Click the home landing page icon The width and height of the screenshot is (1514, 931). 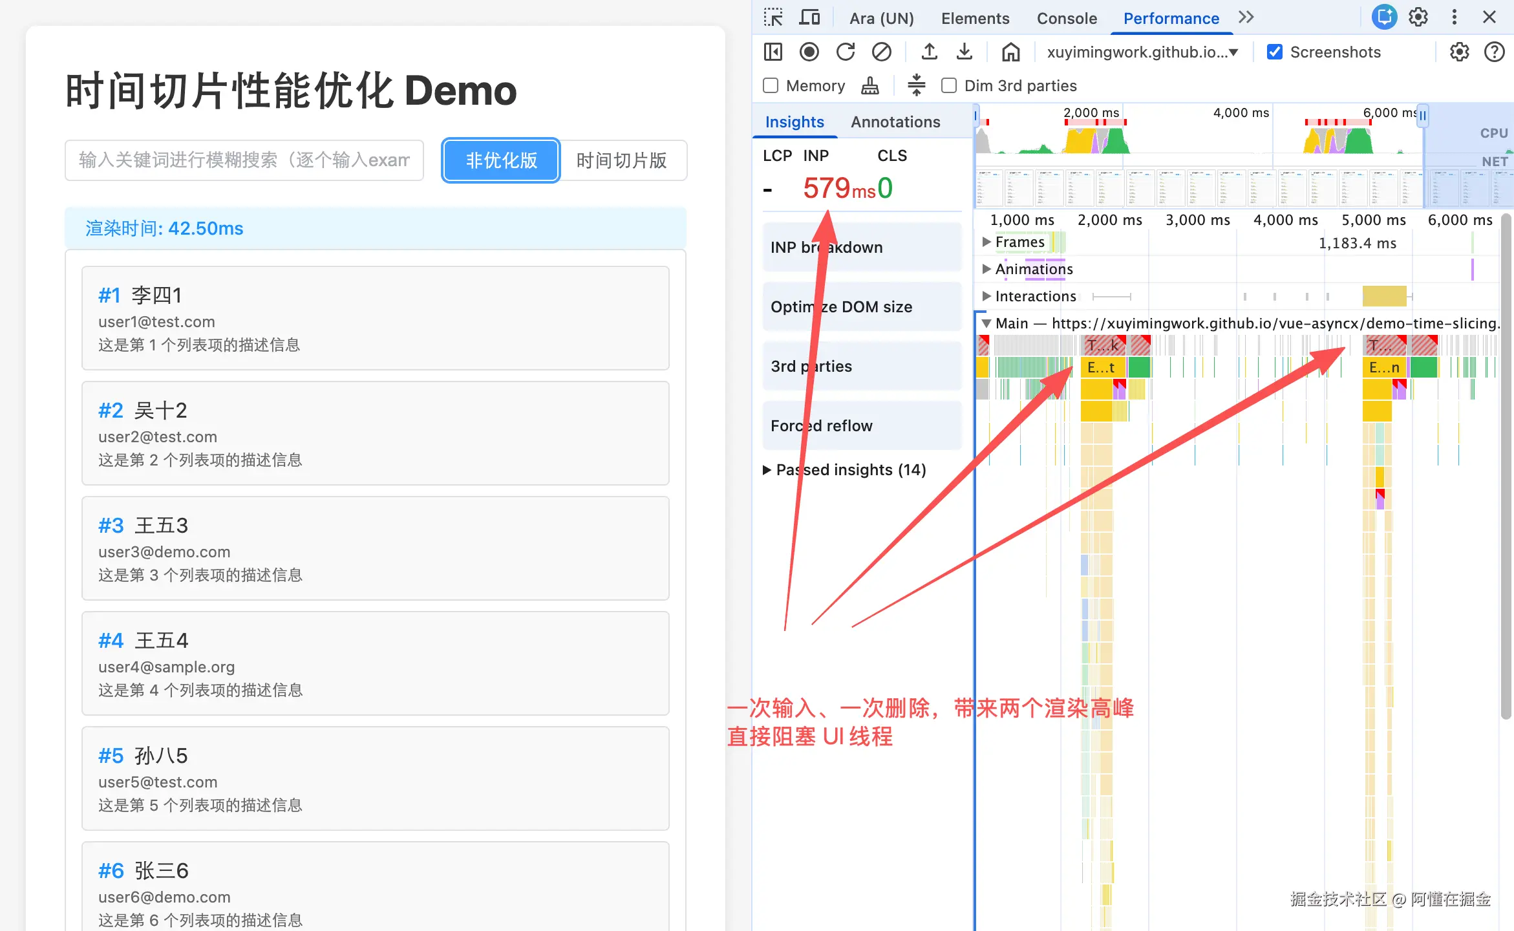tap(1010, 52)
